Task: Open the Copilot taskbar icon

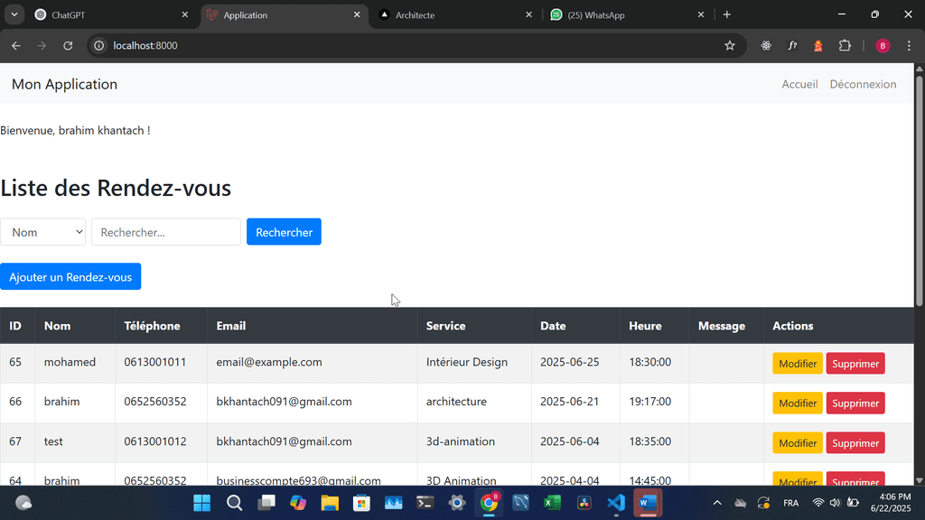Action: coord(298,503)
